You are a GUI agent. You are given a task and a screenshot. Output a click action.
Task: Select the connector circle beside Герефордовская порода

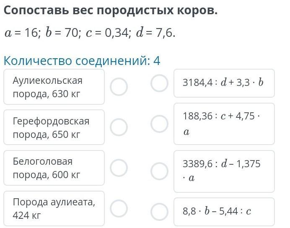119,127
